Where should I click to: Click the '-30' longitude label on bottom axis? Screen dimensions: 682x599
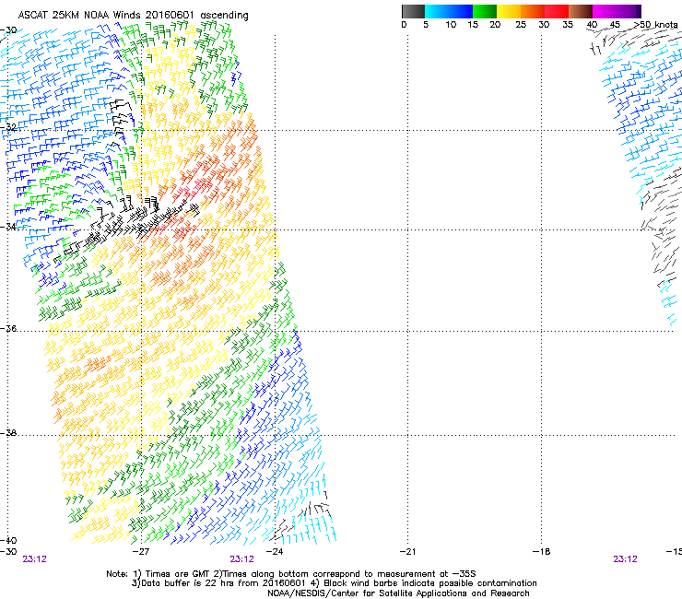8,552
